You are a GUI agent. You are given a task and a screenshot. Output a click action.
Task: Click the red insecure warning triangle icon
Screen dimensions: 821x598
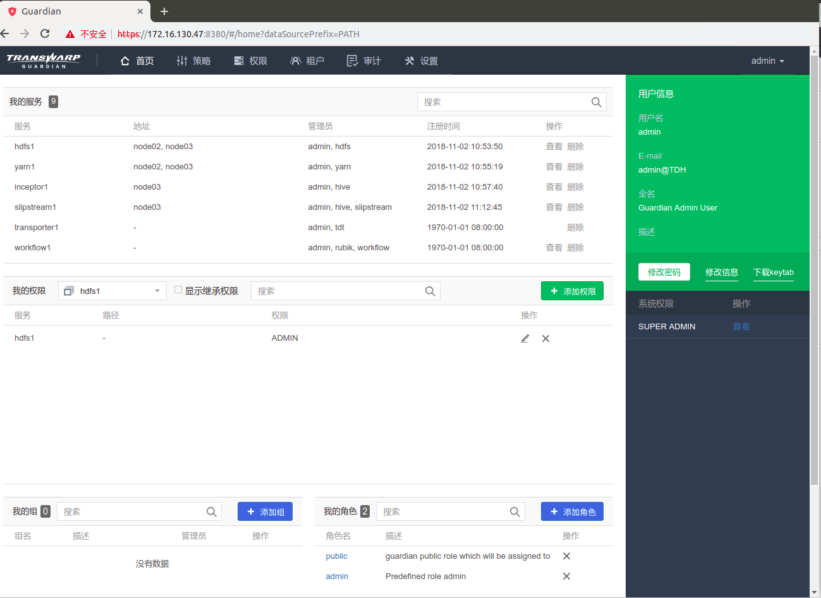(70, 34)
